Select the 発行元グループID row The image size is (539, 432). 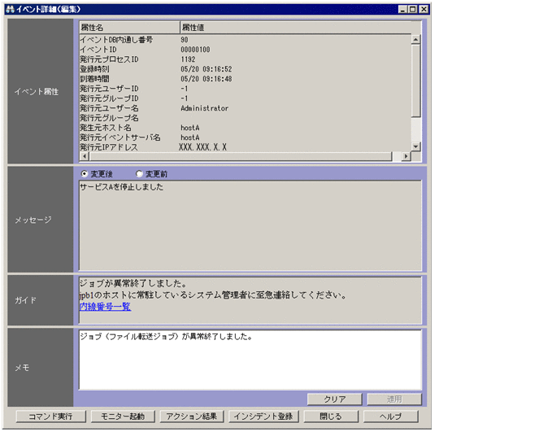tap(245, 98)
